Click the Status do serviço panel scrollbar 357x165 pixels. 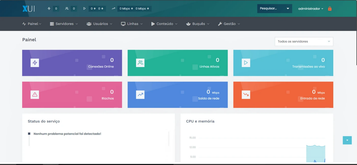[169, 139]
